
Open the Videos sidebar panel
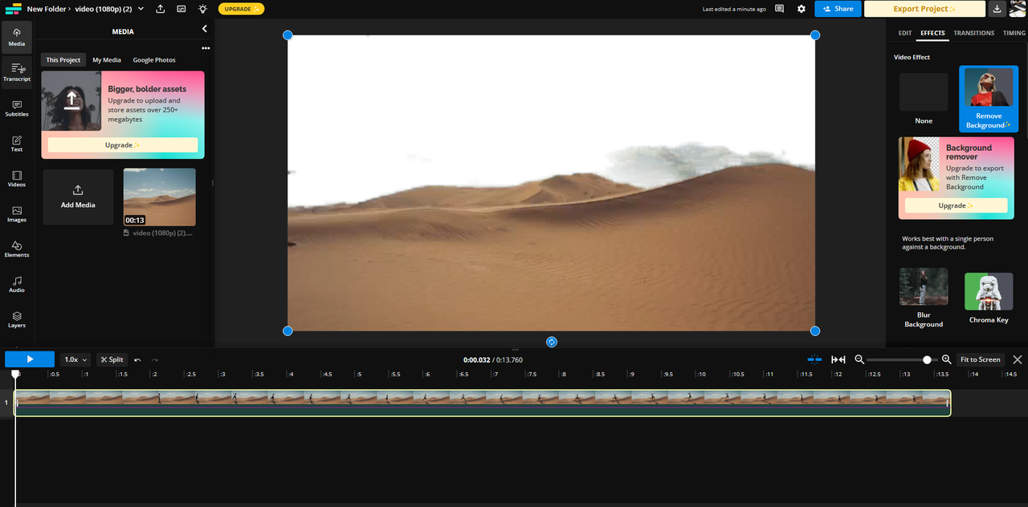[17, 178]
